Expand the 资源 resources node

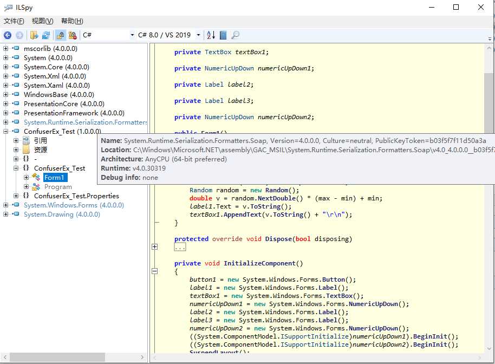point(16,149)
